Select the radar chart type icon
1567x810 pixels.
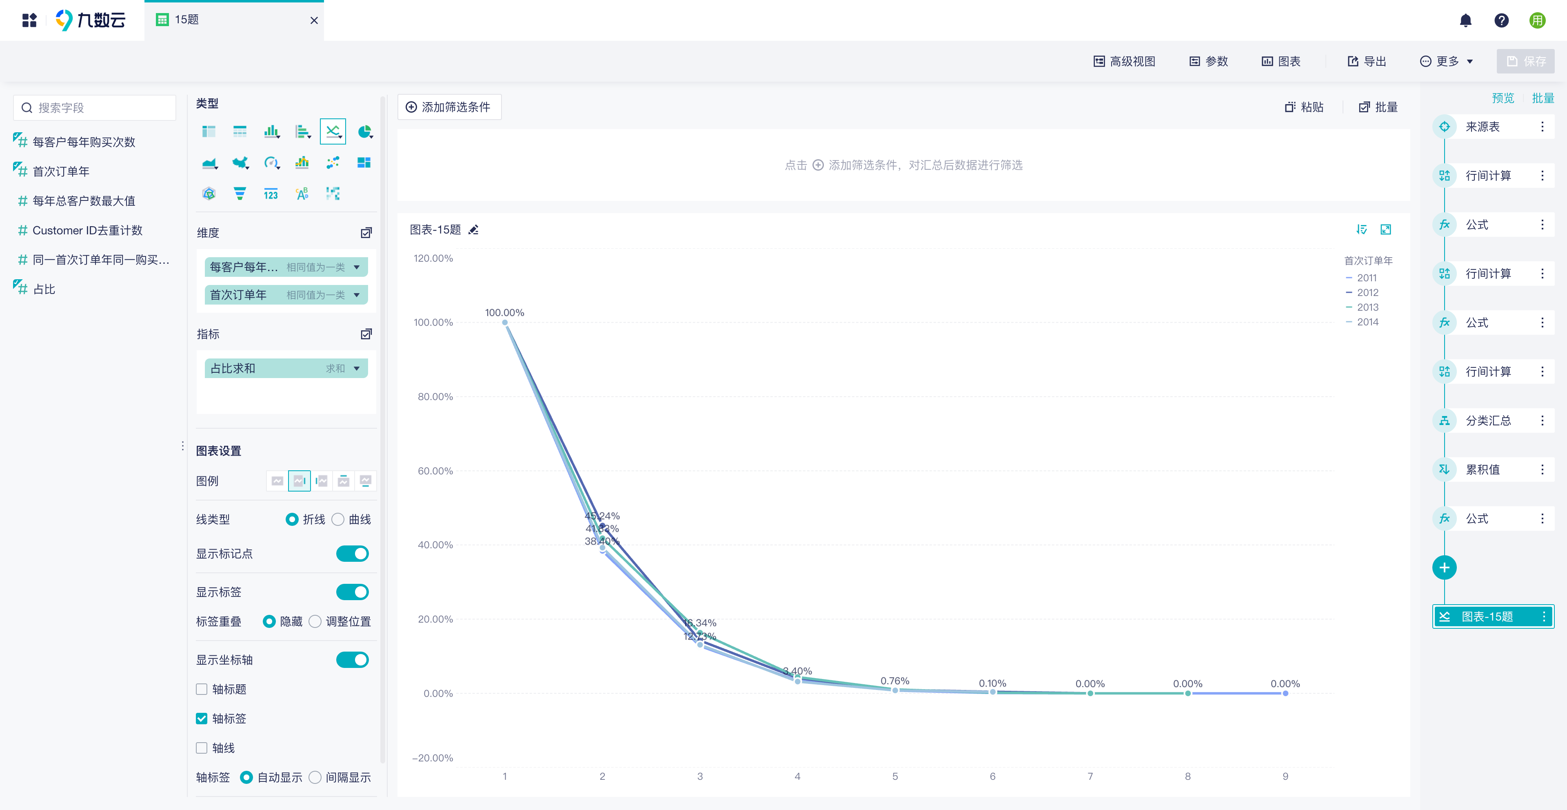point(209,194)
